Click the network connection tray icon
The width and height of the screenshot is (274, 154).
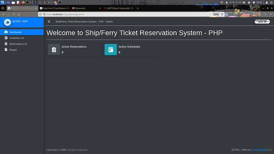pyautogui.click(x=227, y=2)
